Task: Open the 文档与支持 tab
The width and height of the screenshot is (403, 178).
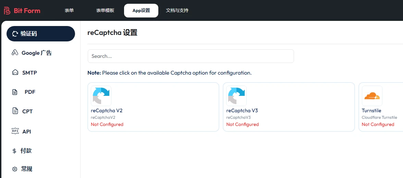Action: [177, 11]
